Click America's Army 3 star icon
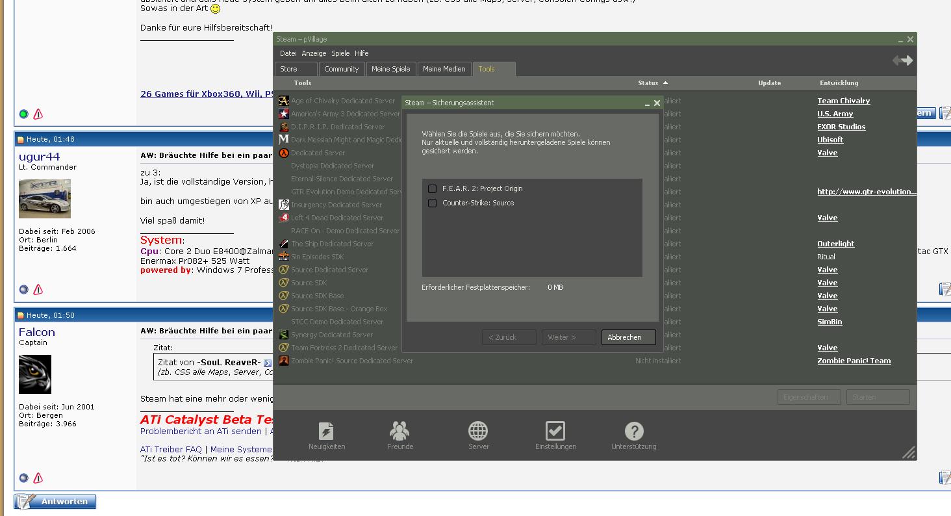 (x=284, y=114)
